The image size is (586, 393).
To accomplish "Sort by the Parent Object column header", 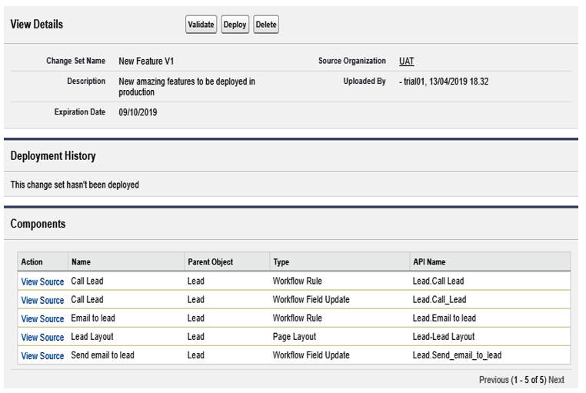I will (x=211, y=262).
